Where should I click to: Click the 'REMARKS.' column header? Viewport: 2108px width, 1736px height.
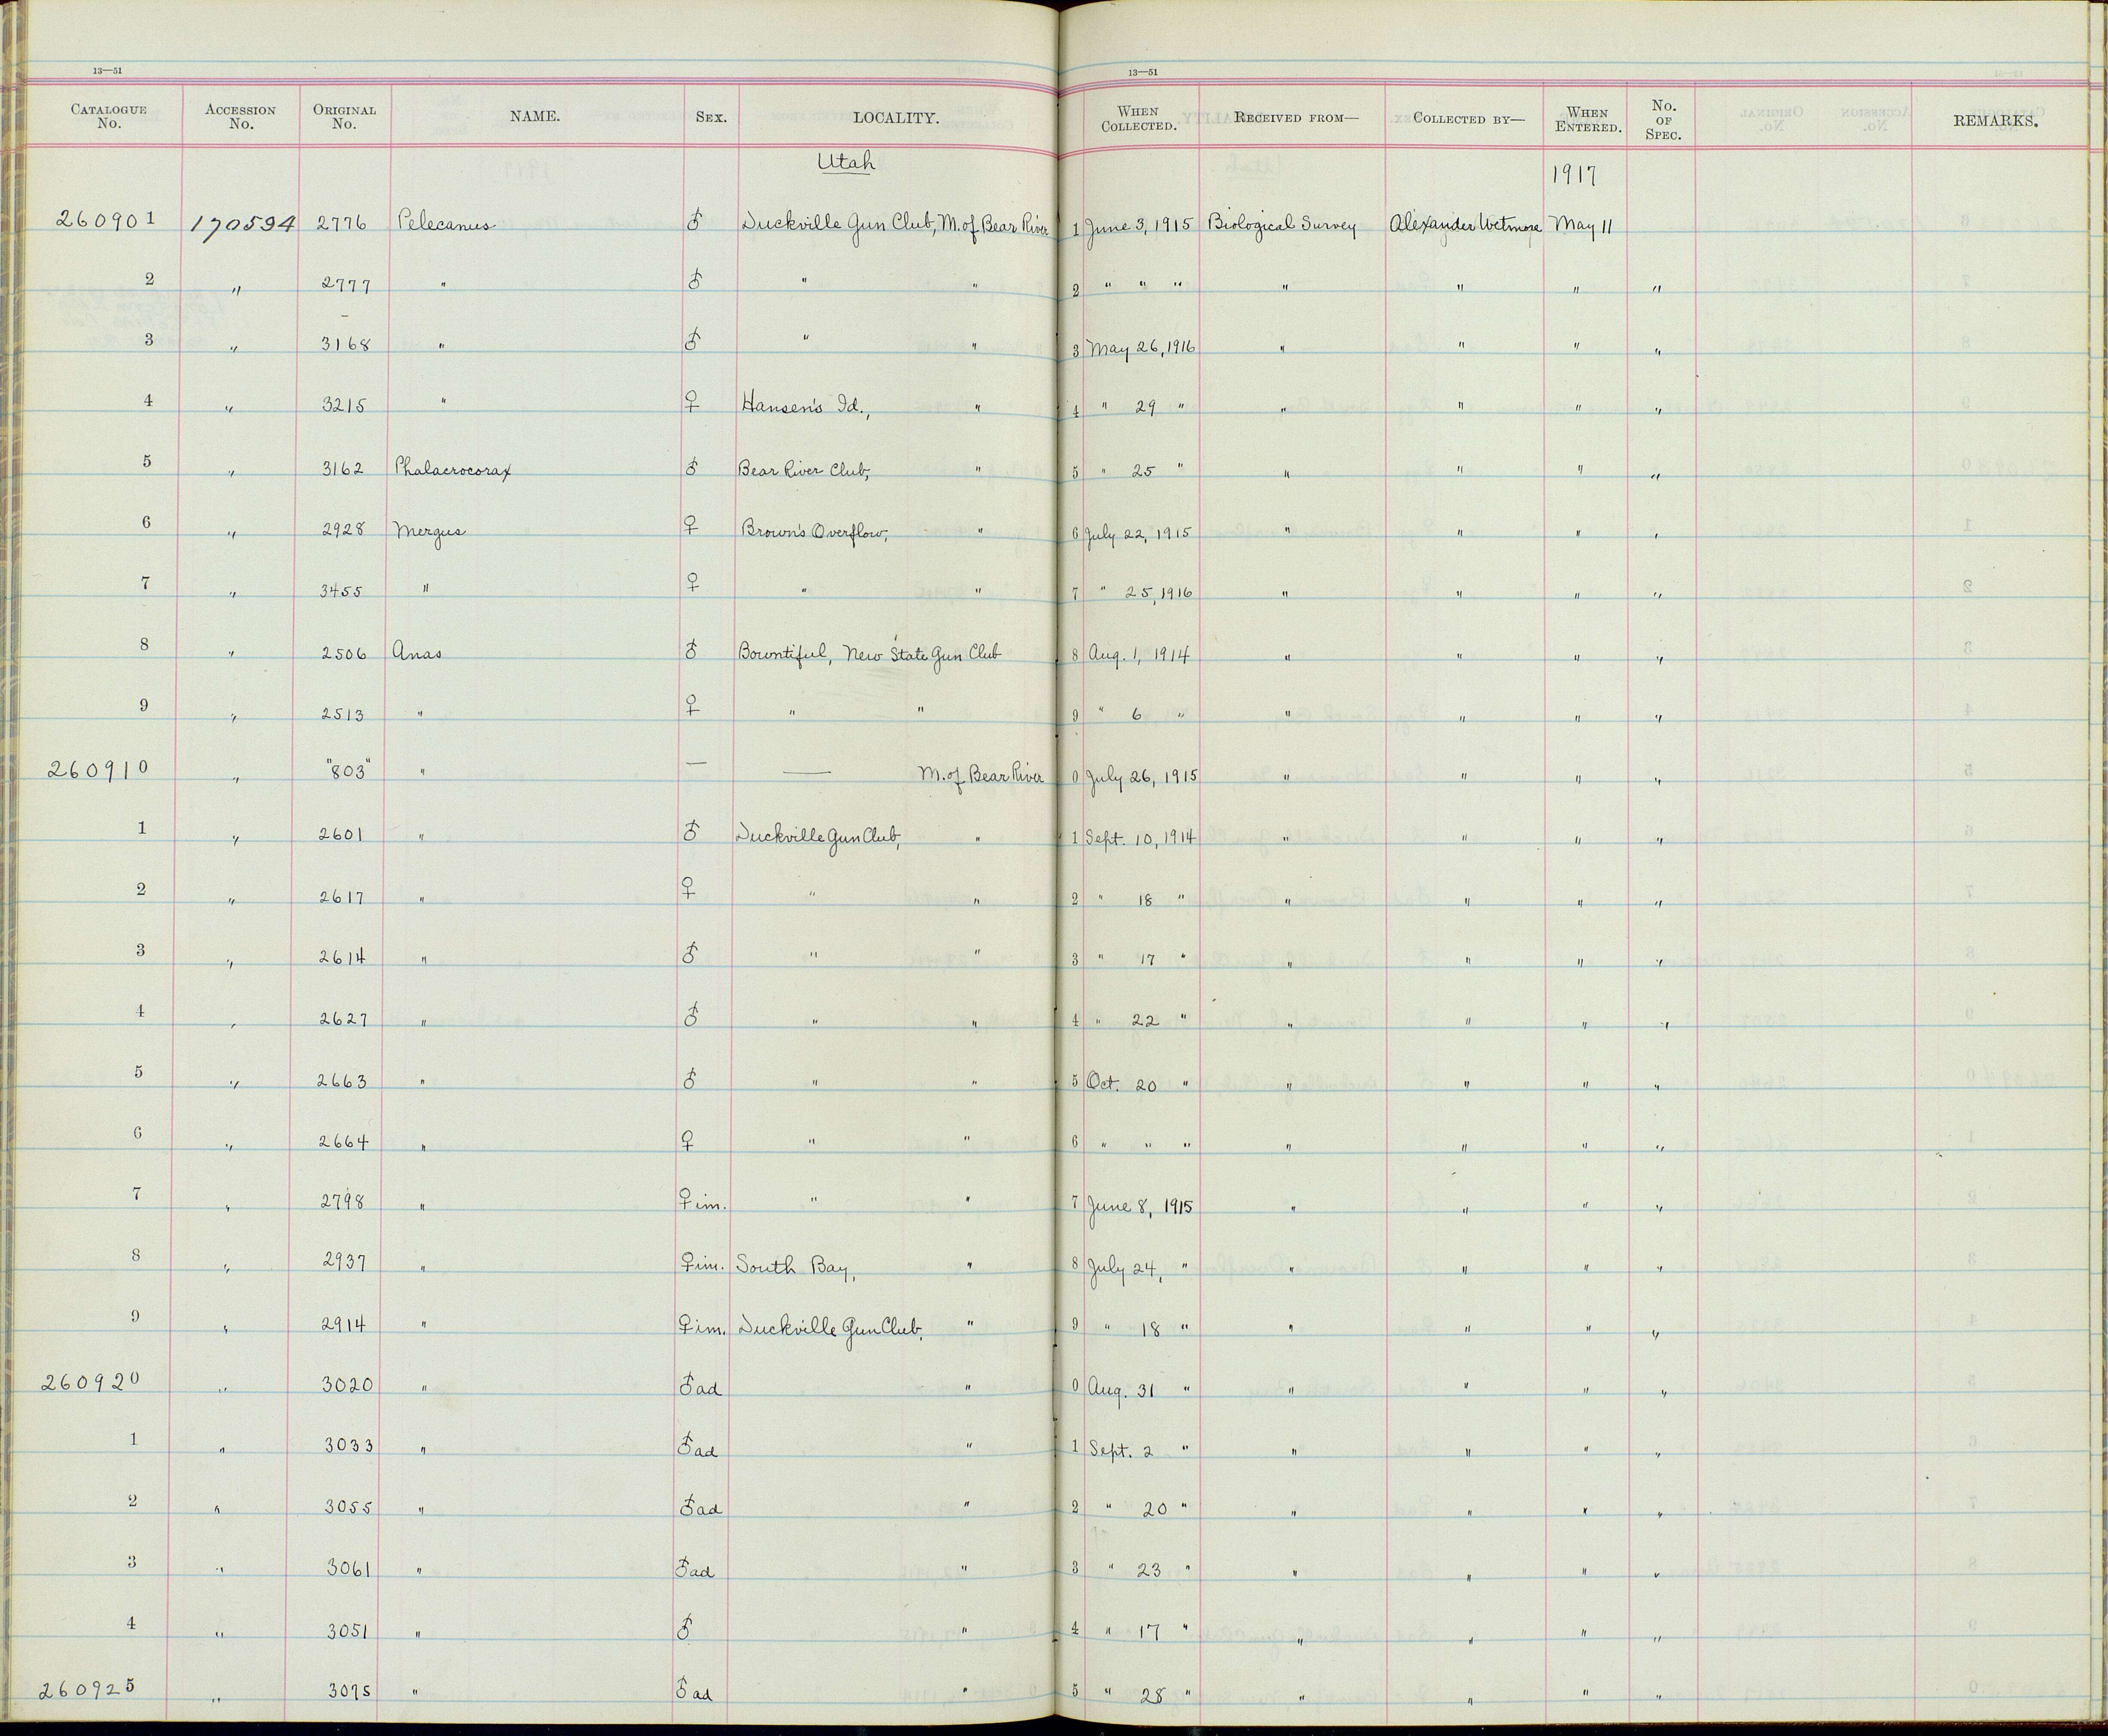(x=1996, y=122)
